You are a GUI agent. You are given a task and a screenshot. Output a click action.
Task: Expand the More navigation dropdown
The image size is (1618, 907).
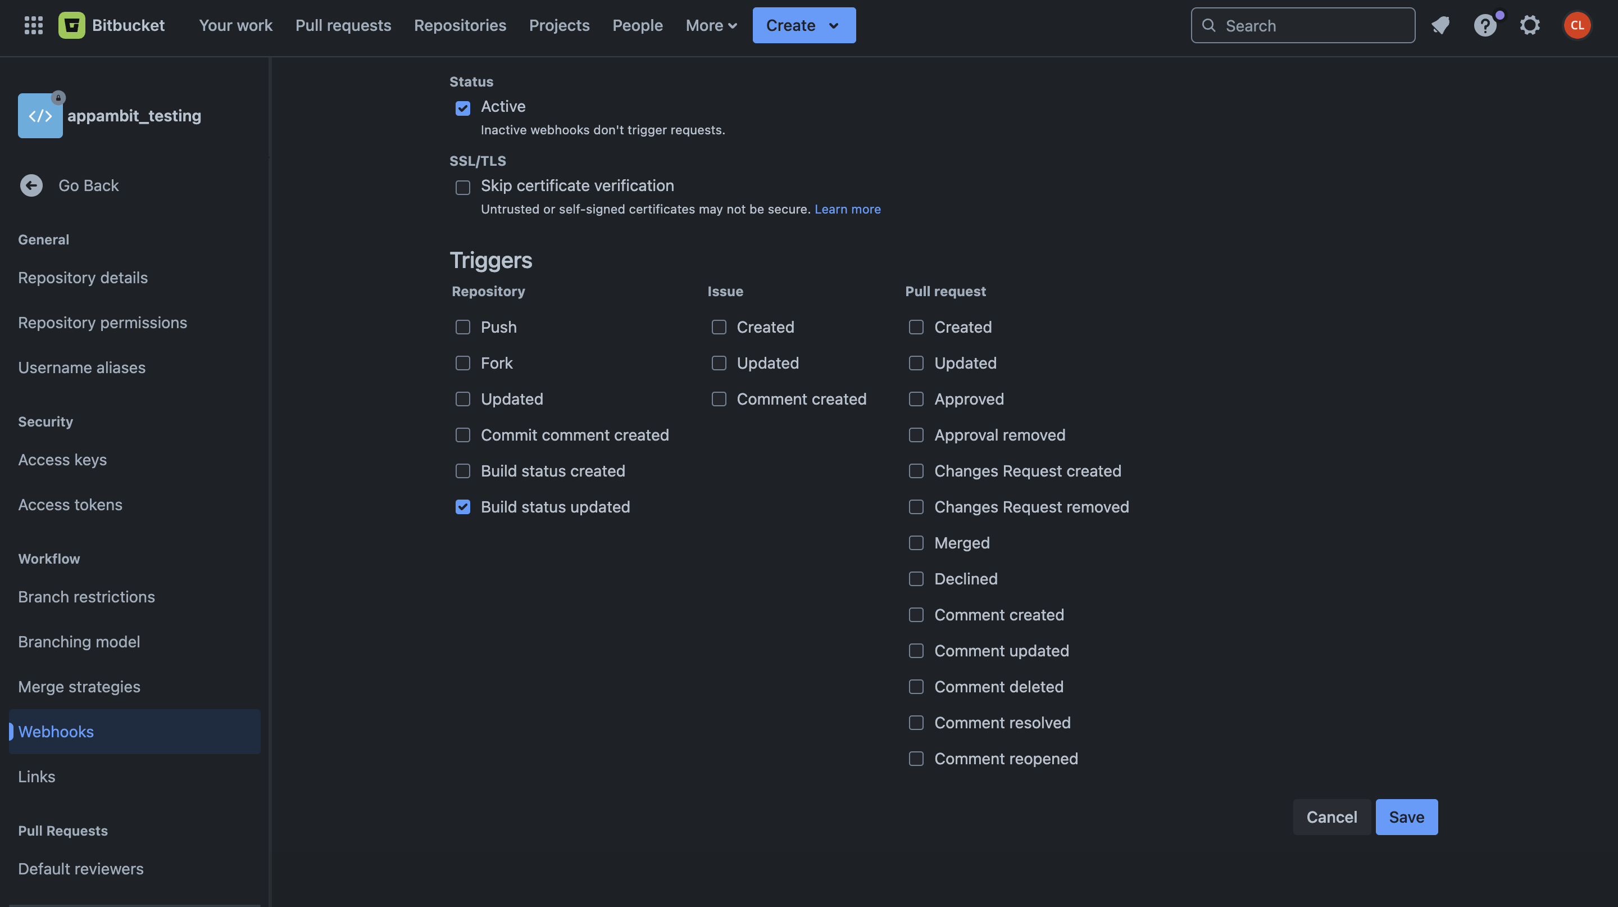(711, 25)
